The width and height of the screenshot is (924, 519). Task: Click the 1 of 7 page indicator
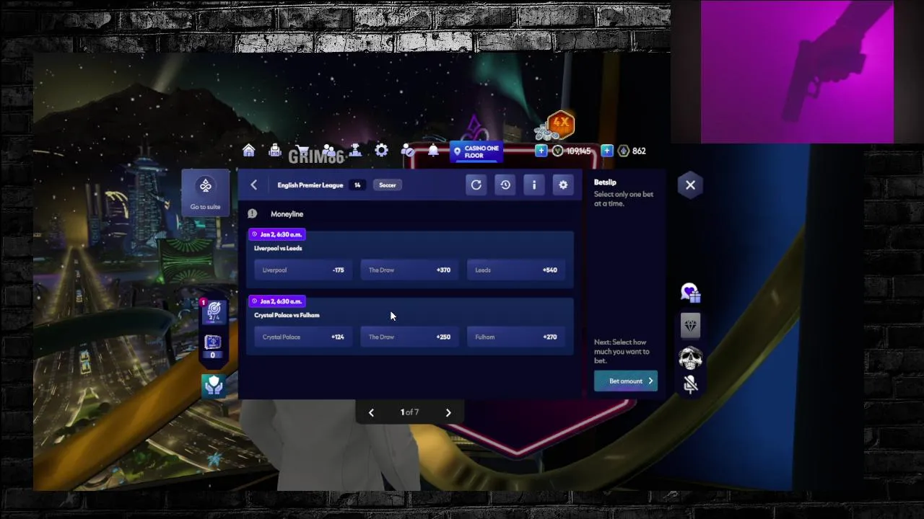410,412
